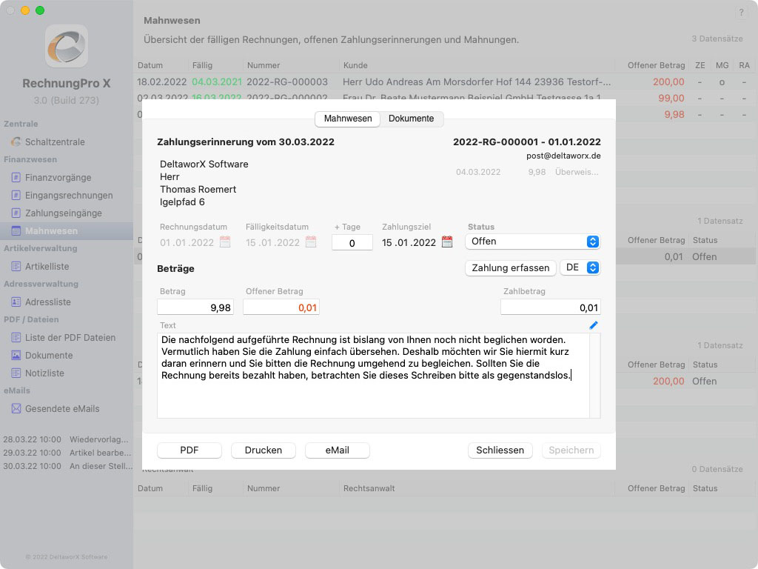Switch to the Dokumente tab

pyautogui.click(x=411, y=119)
